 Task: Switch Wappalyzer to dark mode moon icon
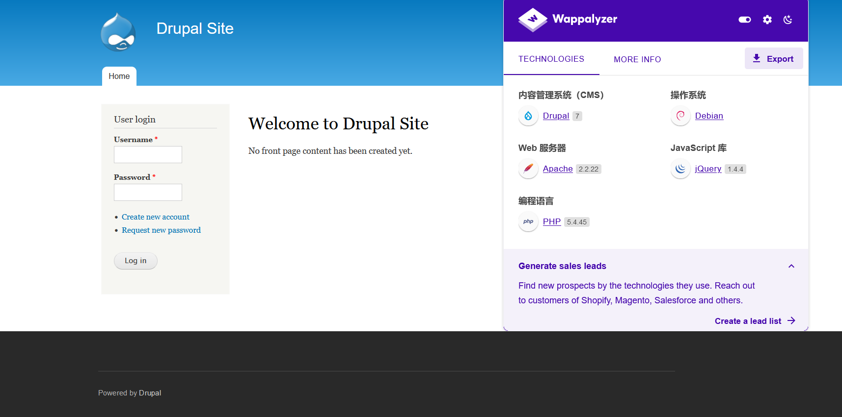[788, 20]
